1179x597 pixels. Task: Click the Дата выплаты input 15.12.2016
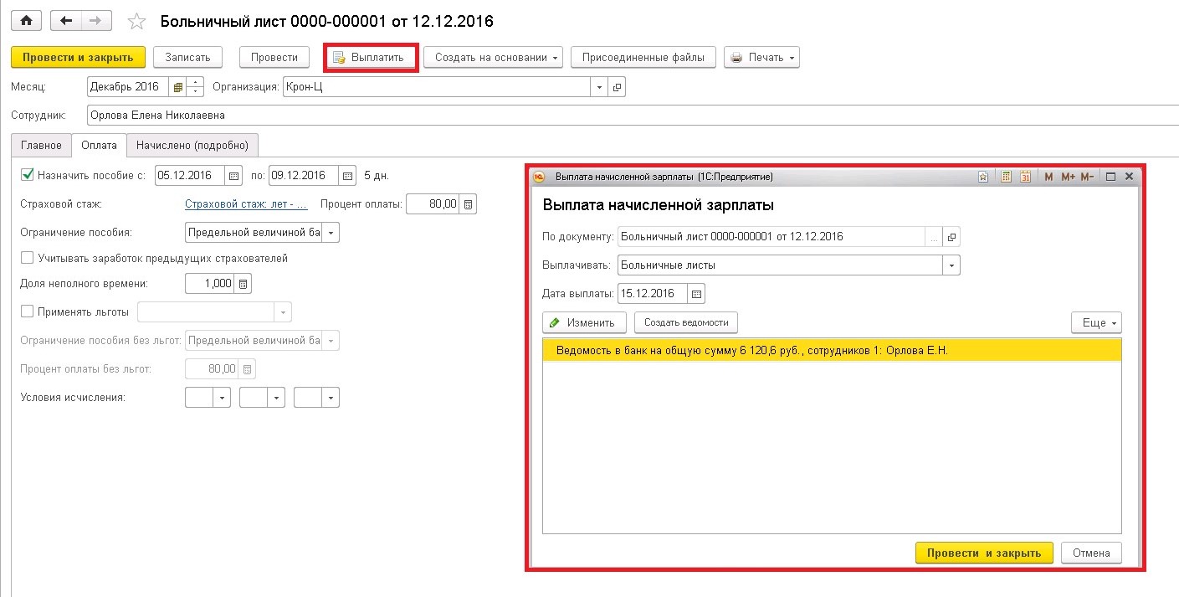click(x=653, y=294)
